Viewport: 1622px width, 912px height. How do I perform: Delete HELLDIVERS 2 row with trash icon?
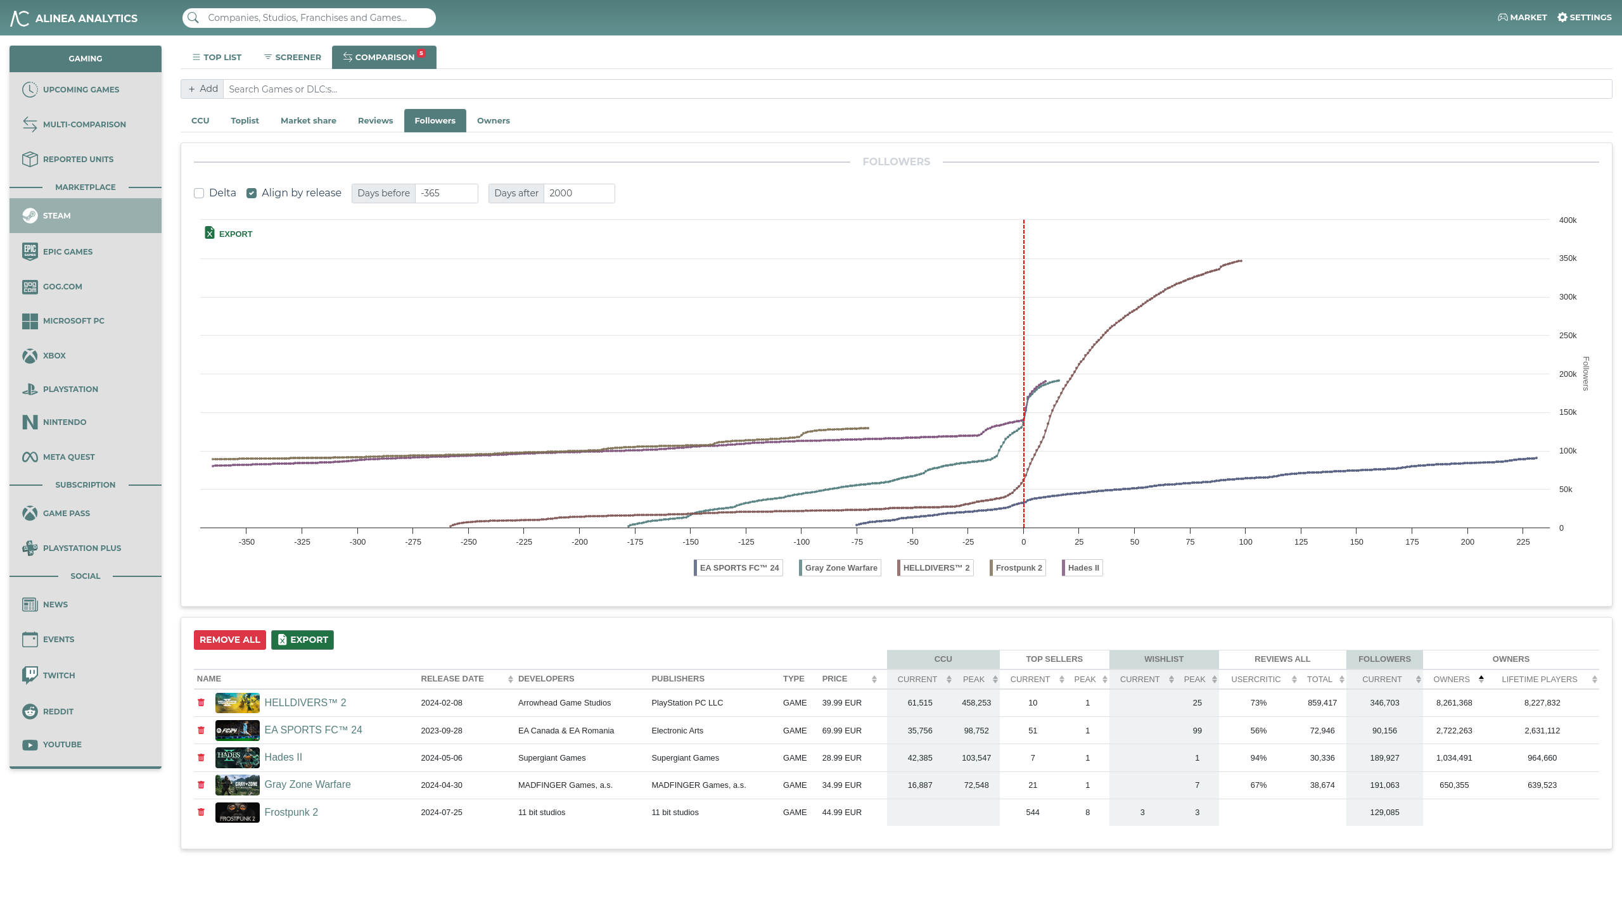pyautogui.click(x=201, y=702)
